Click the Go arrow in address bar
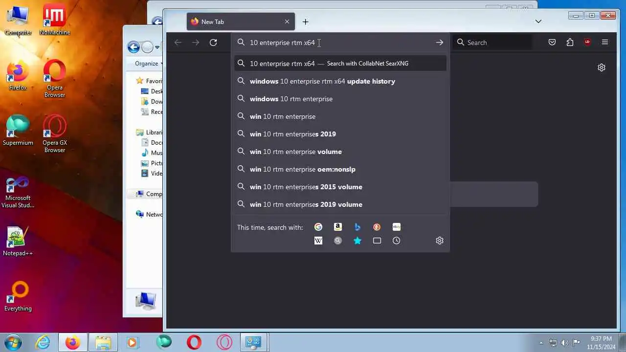 (440, 43)
